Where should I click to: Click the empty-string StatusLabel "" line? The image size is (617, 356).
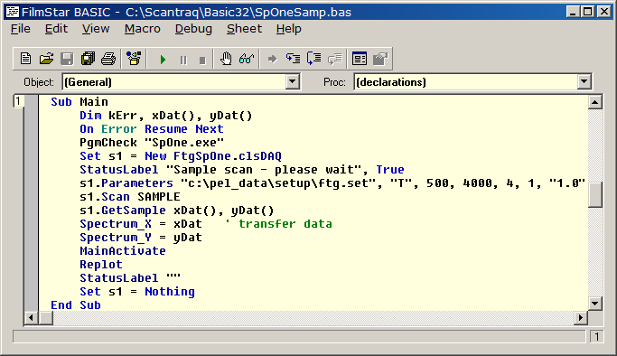tap(130, 278)
